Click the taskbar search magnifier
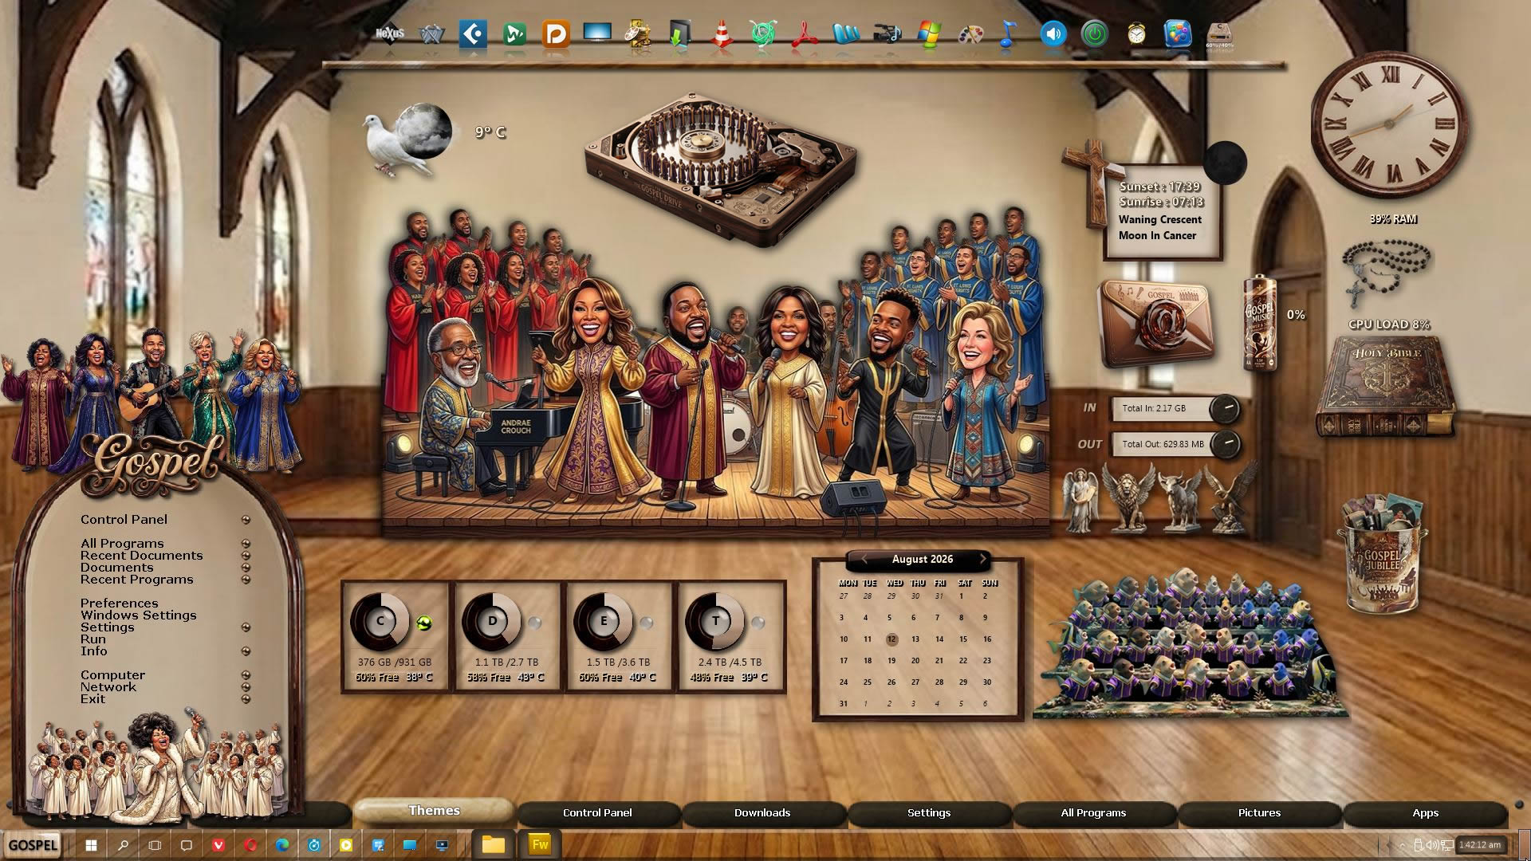The image size is (1531, 861). pos(123,845)
